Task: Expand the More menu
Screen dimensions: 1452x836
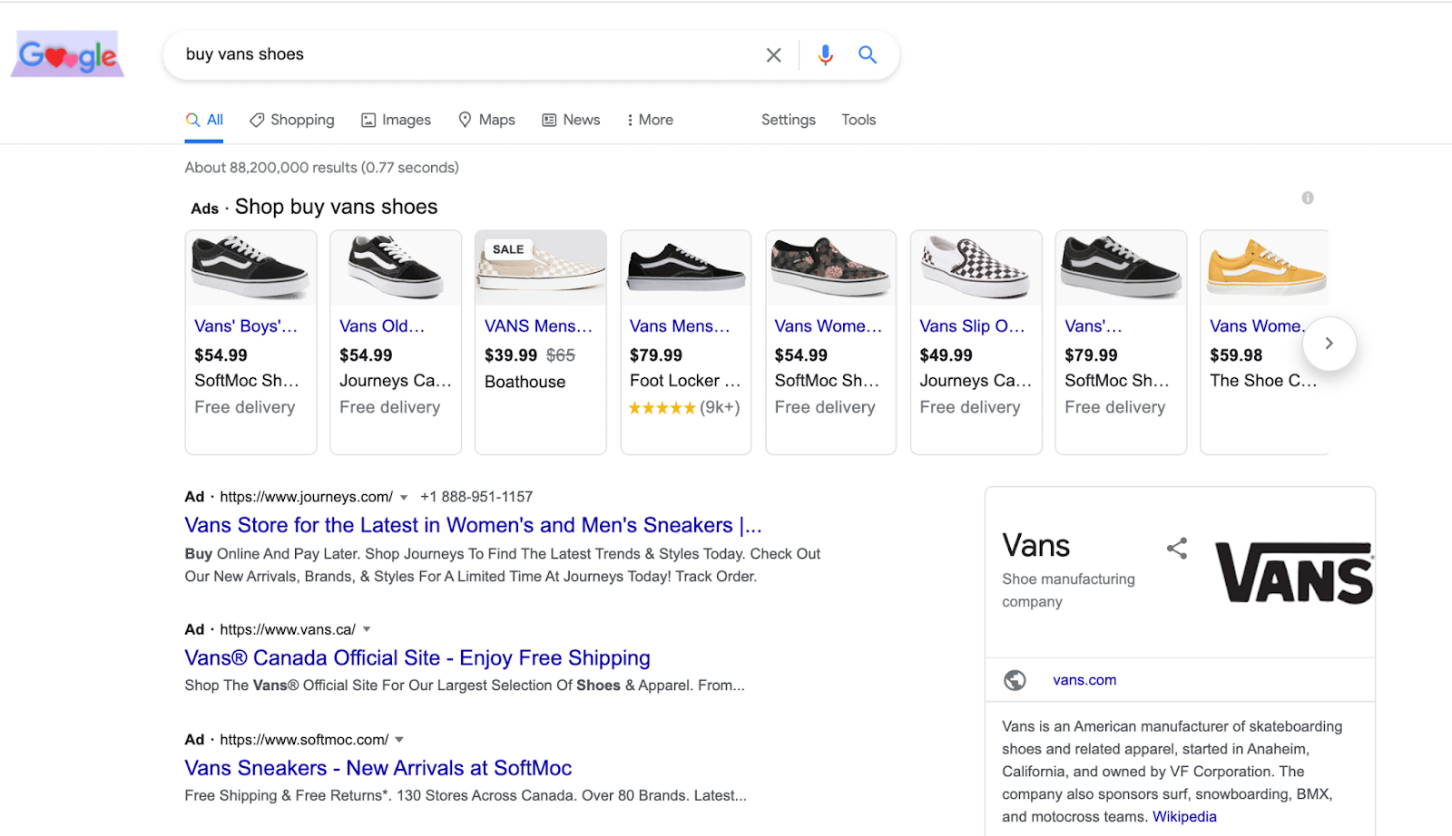Action: [x=650, y=120]
